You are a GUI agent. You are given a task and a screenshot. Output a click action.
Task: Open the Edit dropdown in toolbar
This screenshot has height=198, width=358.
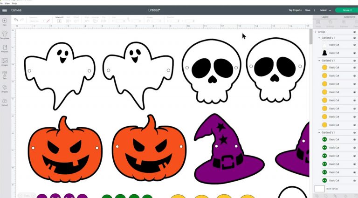[68, 21]
